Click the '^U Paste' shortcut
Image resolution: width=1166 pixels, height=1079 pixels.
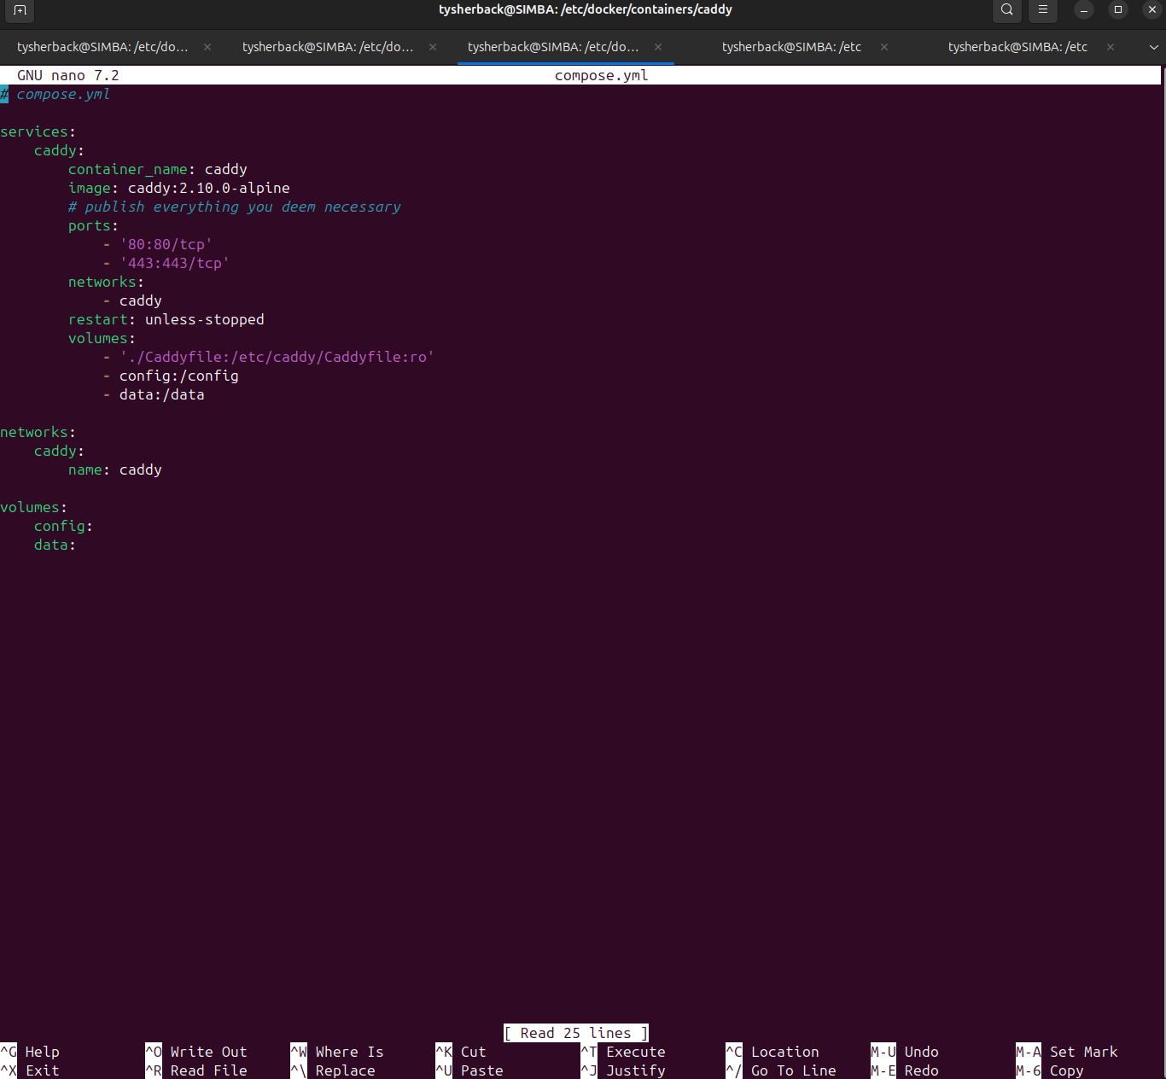(469, 1070)
